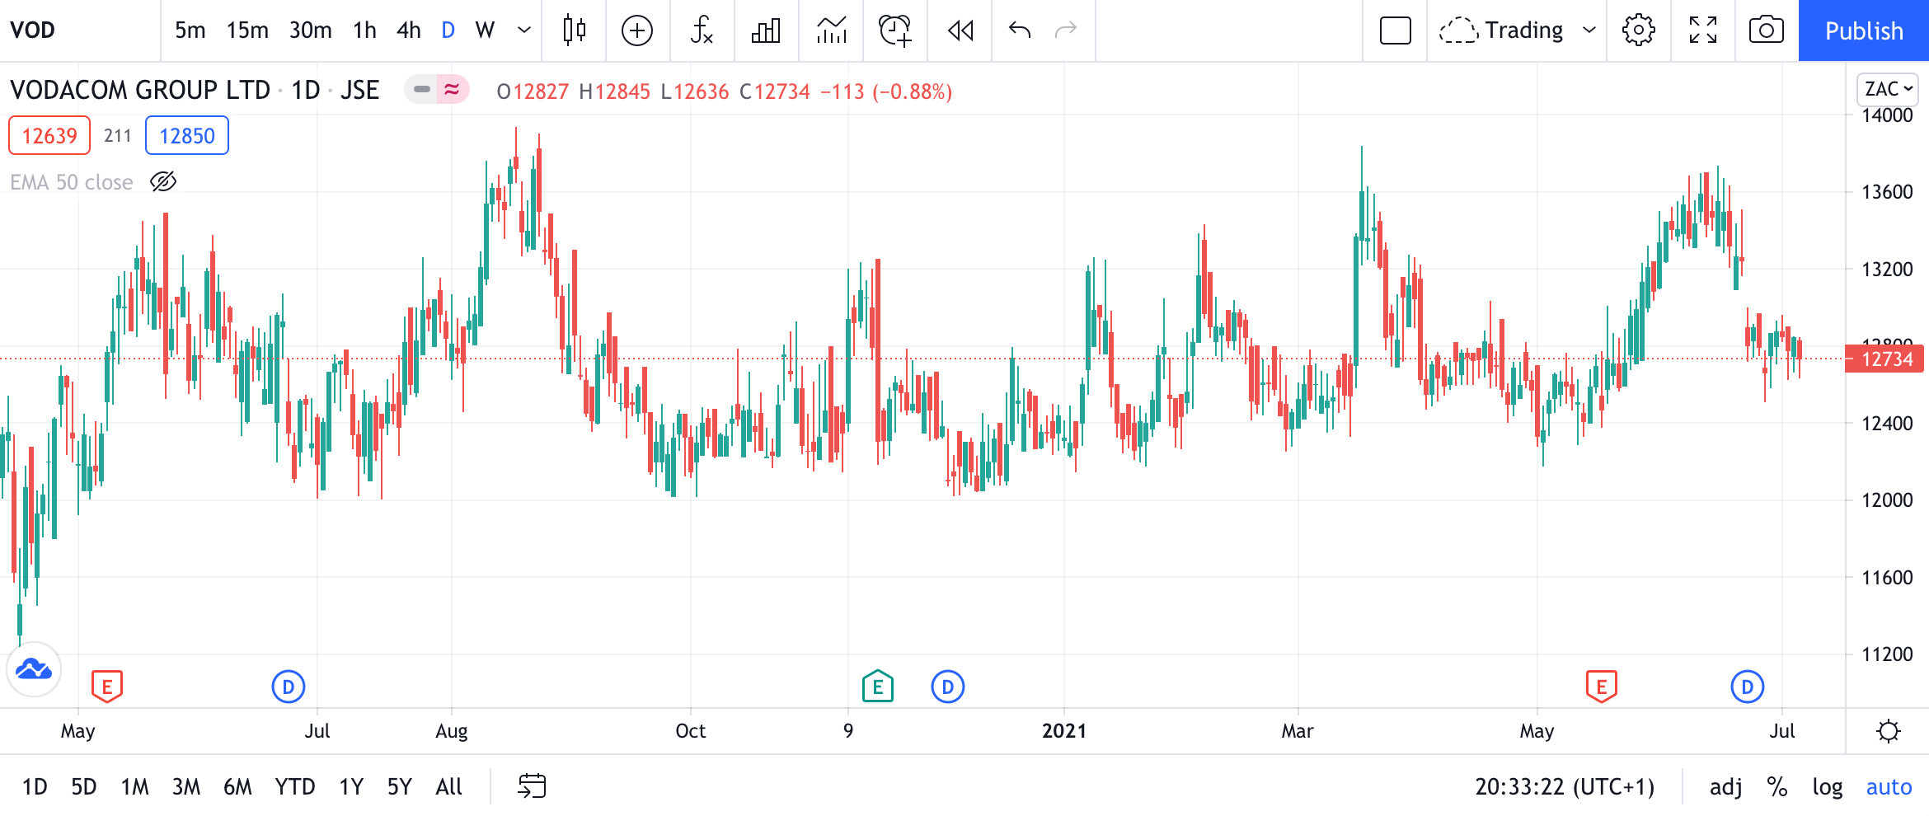The image size is (1929, 816).
Task: Set date range to All
Action: pos(448,786)
